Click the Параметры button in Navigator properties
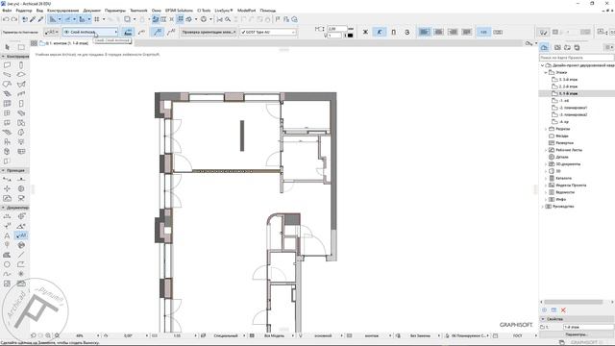The width and height of the screenshot is (615, 346). (577, 334)
